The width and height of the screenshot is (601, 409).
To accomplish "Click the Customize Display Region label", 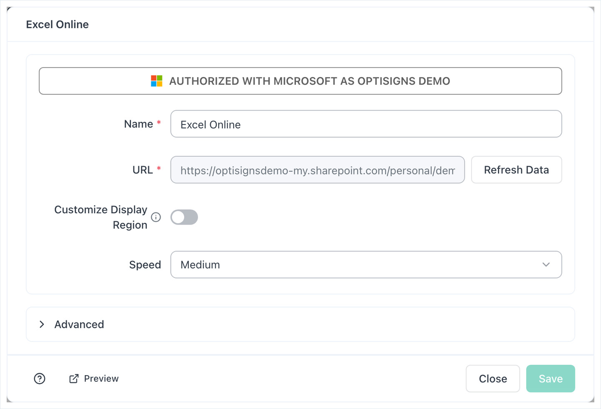I will 101,217.
